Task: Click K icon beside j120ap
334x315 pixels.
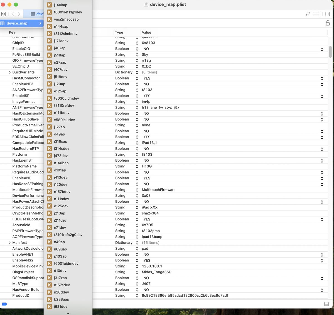Action: [49, 84]
